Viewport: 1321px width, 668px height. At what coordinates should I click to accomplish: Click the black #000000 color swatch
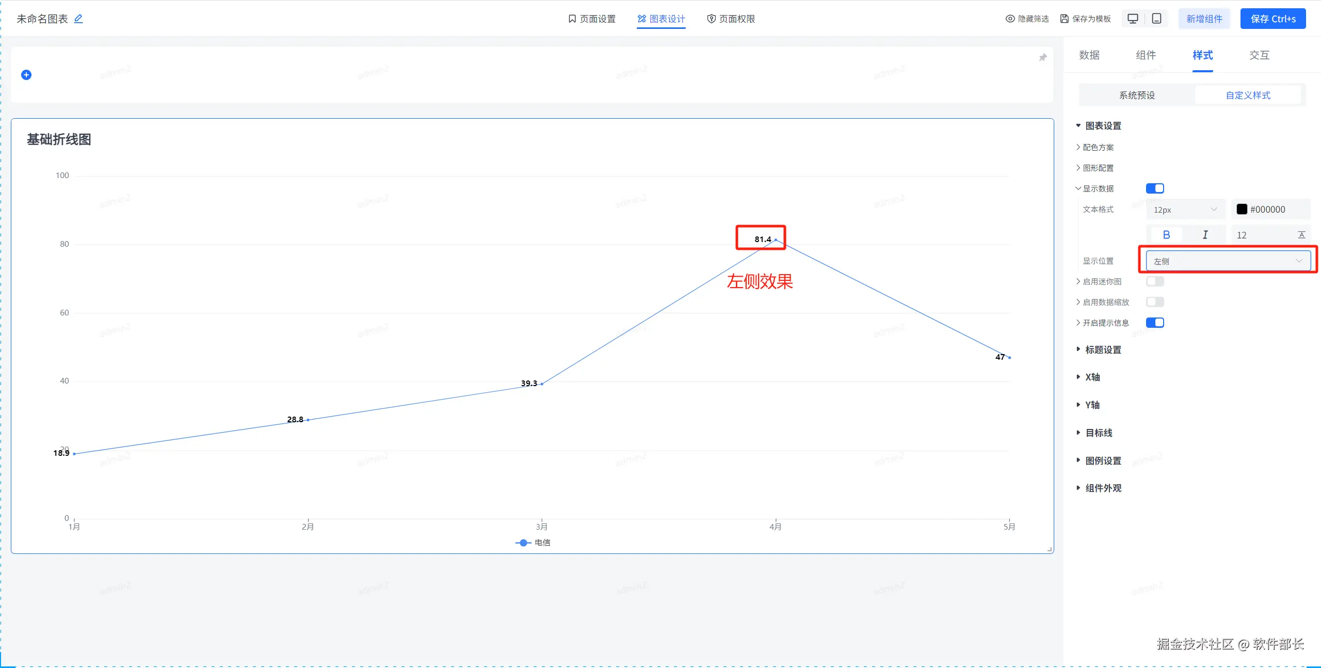(x=1242, y=209)
